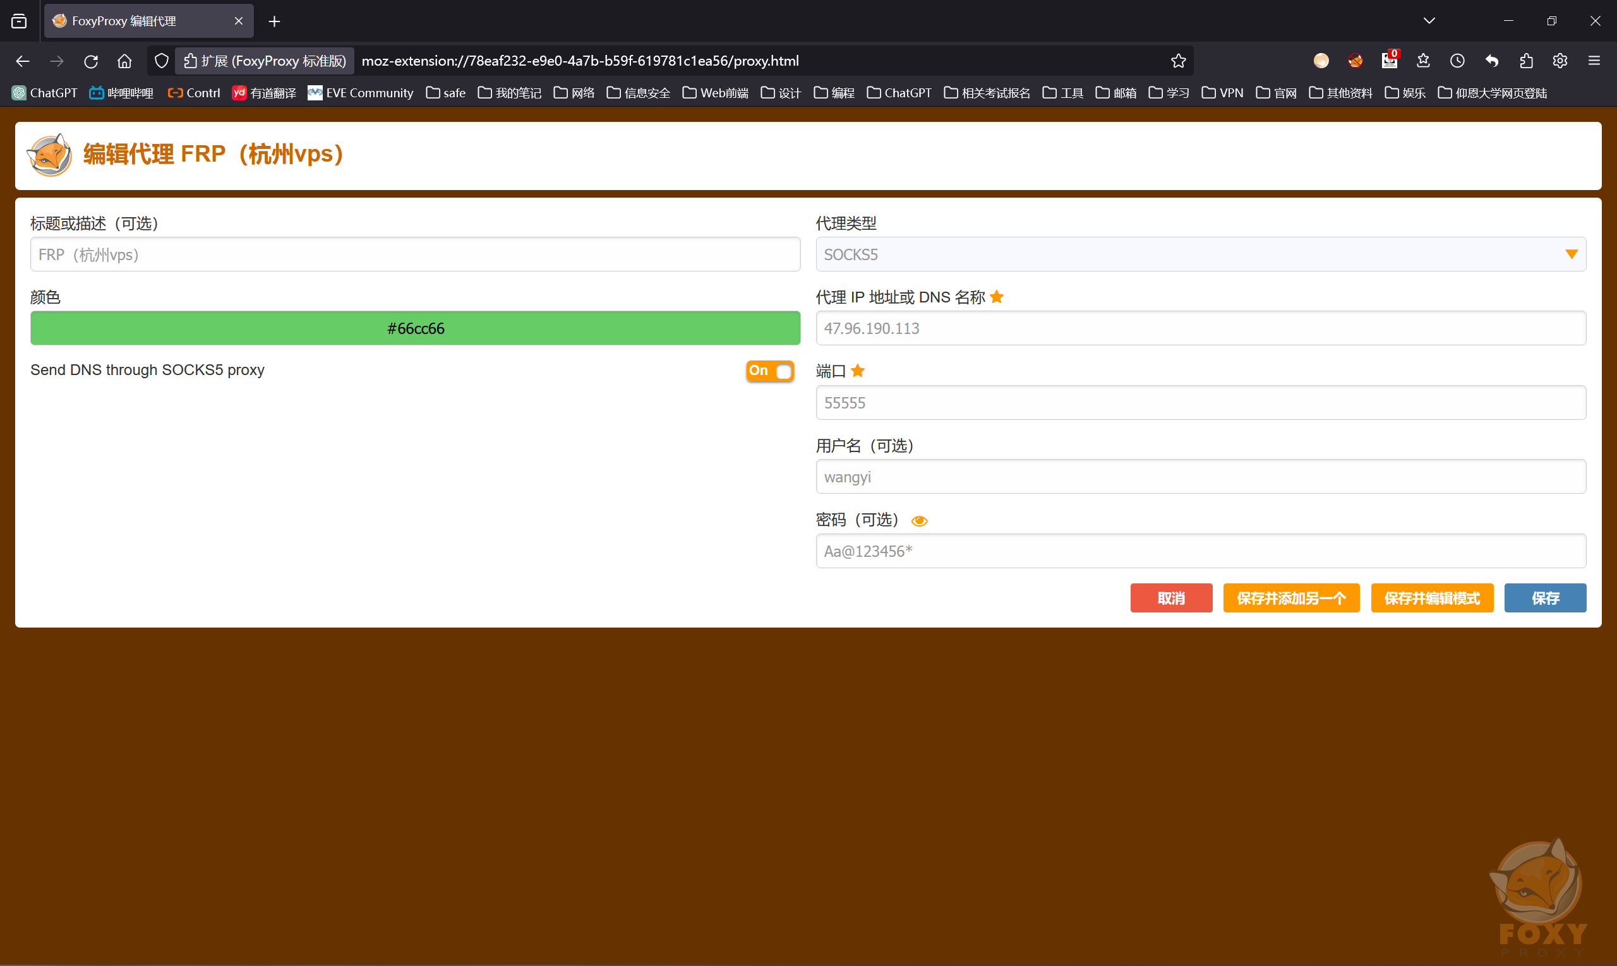
Task: Open the VPN bookmarks folder
Action: (1222, 93)
